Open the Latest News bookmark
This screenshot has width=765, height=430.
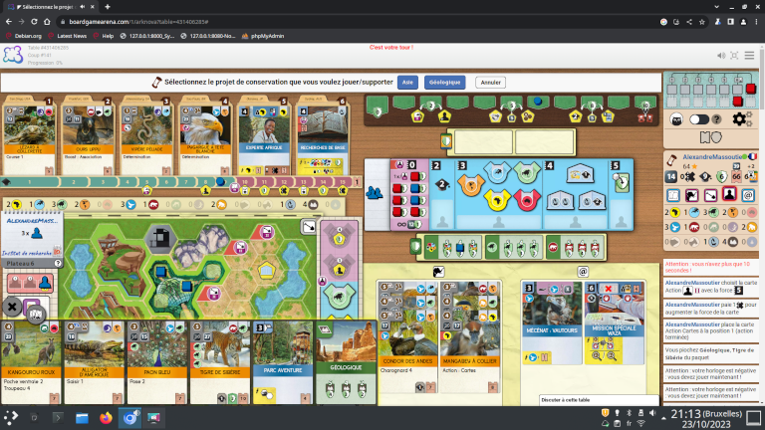(68, 36)
